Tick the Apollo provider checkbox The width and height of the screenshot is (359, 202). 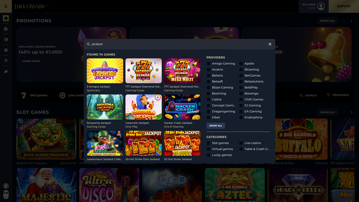tap(241, 63)
